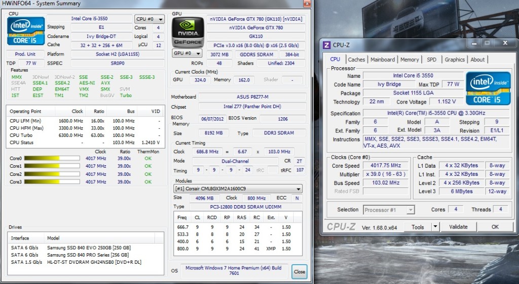Click the PC3-12800 DDR3 SDRAM UDIMM type field

[246, 207]
